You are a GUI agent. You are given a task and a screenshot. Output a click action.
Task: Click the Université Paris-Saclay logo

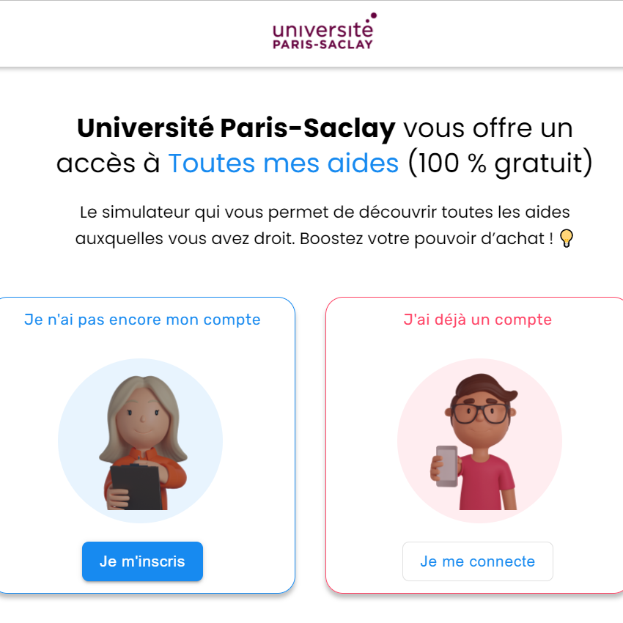[324, 31]
